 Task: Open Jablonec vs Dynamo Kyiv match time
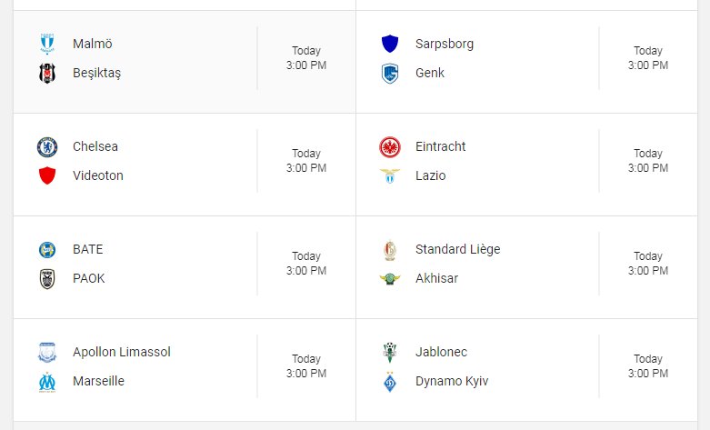click(648, 366)
